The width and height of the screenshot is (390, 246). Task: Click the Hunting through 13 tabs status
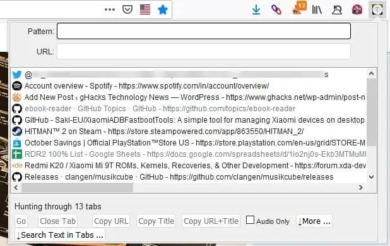tap(58, 206)
